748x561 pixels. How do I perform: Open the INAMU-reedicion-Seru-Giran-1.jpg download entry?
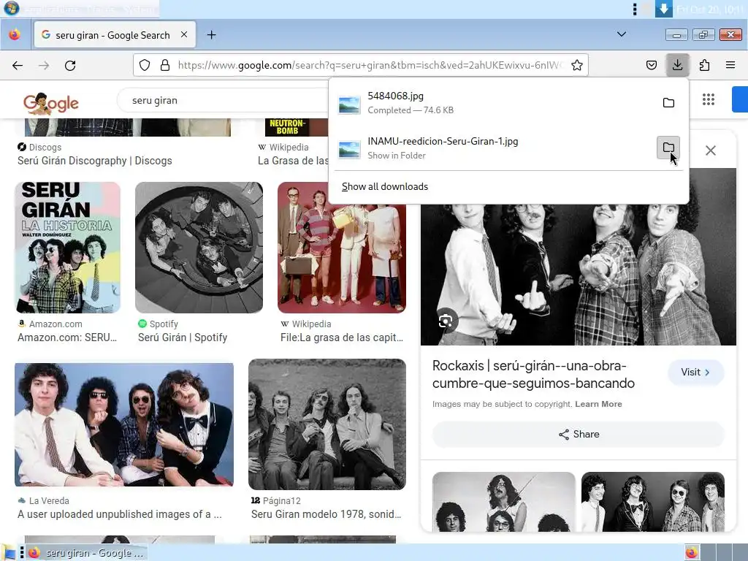(495, 148)
